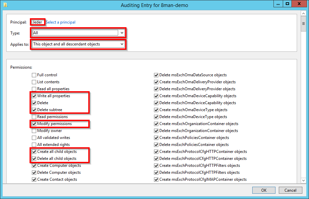This screenshot has width=309, height=199.
Task: Uncheck the Modify permissions checkbox
Action: click(34, 124)
